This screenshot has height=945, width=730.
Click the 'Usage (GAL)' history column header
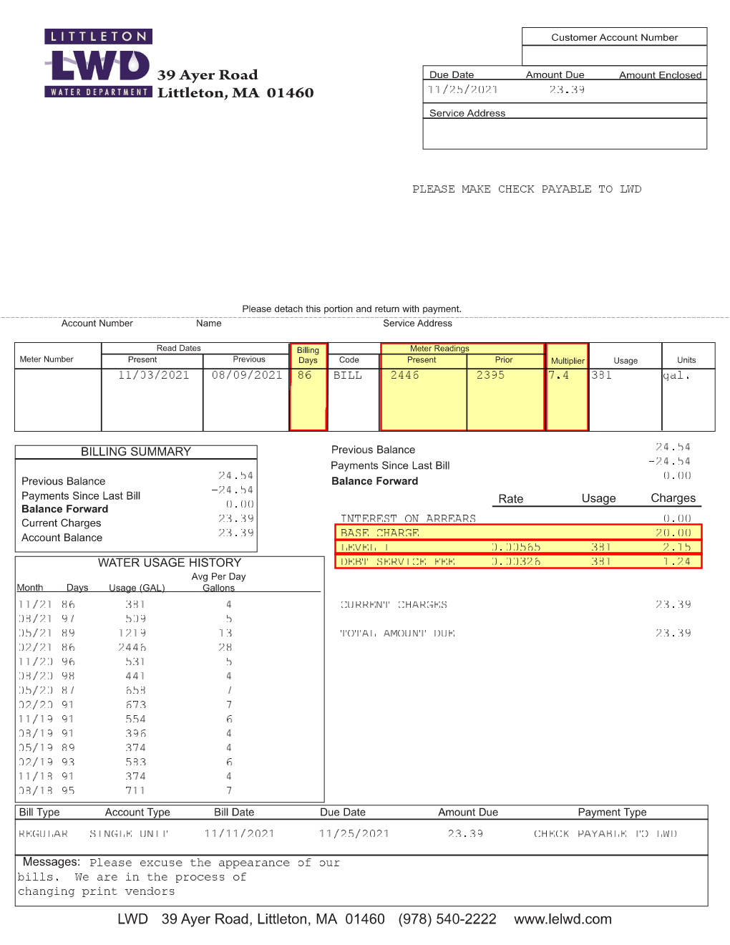(x=137, y=588)
